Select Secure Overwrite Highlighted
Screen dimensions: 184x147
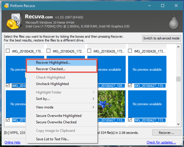tap(58, 116)
